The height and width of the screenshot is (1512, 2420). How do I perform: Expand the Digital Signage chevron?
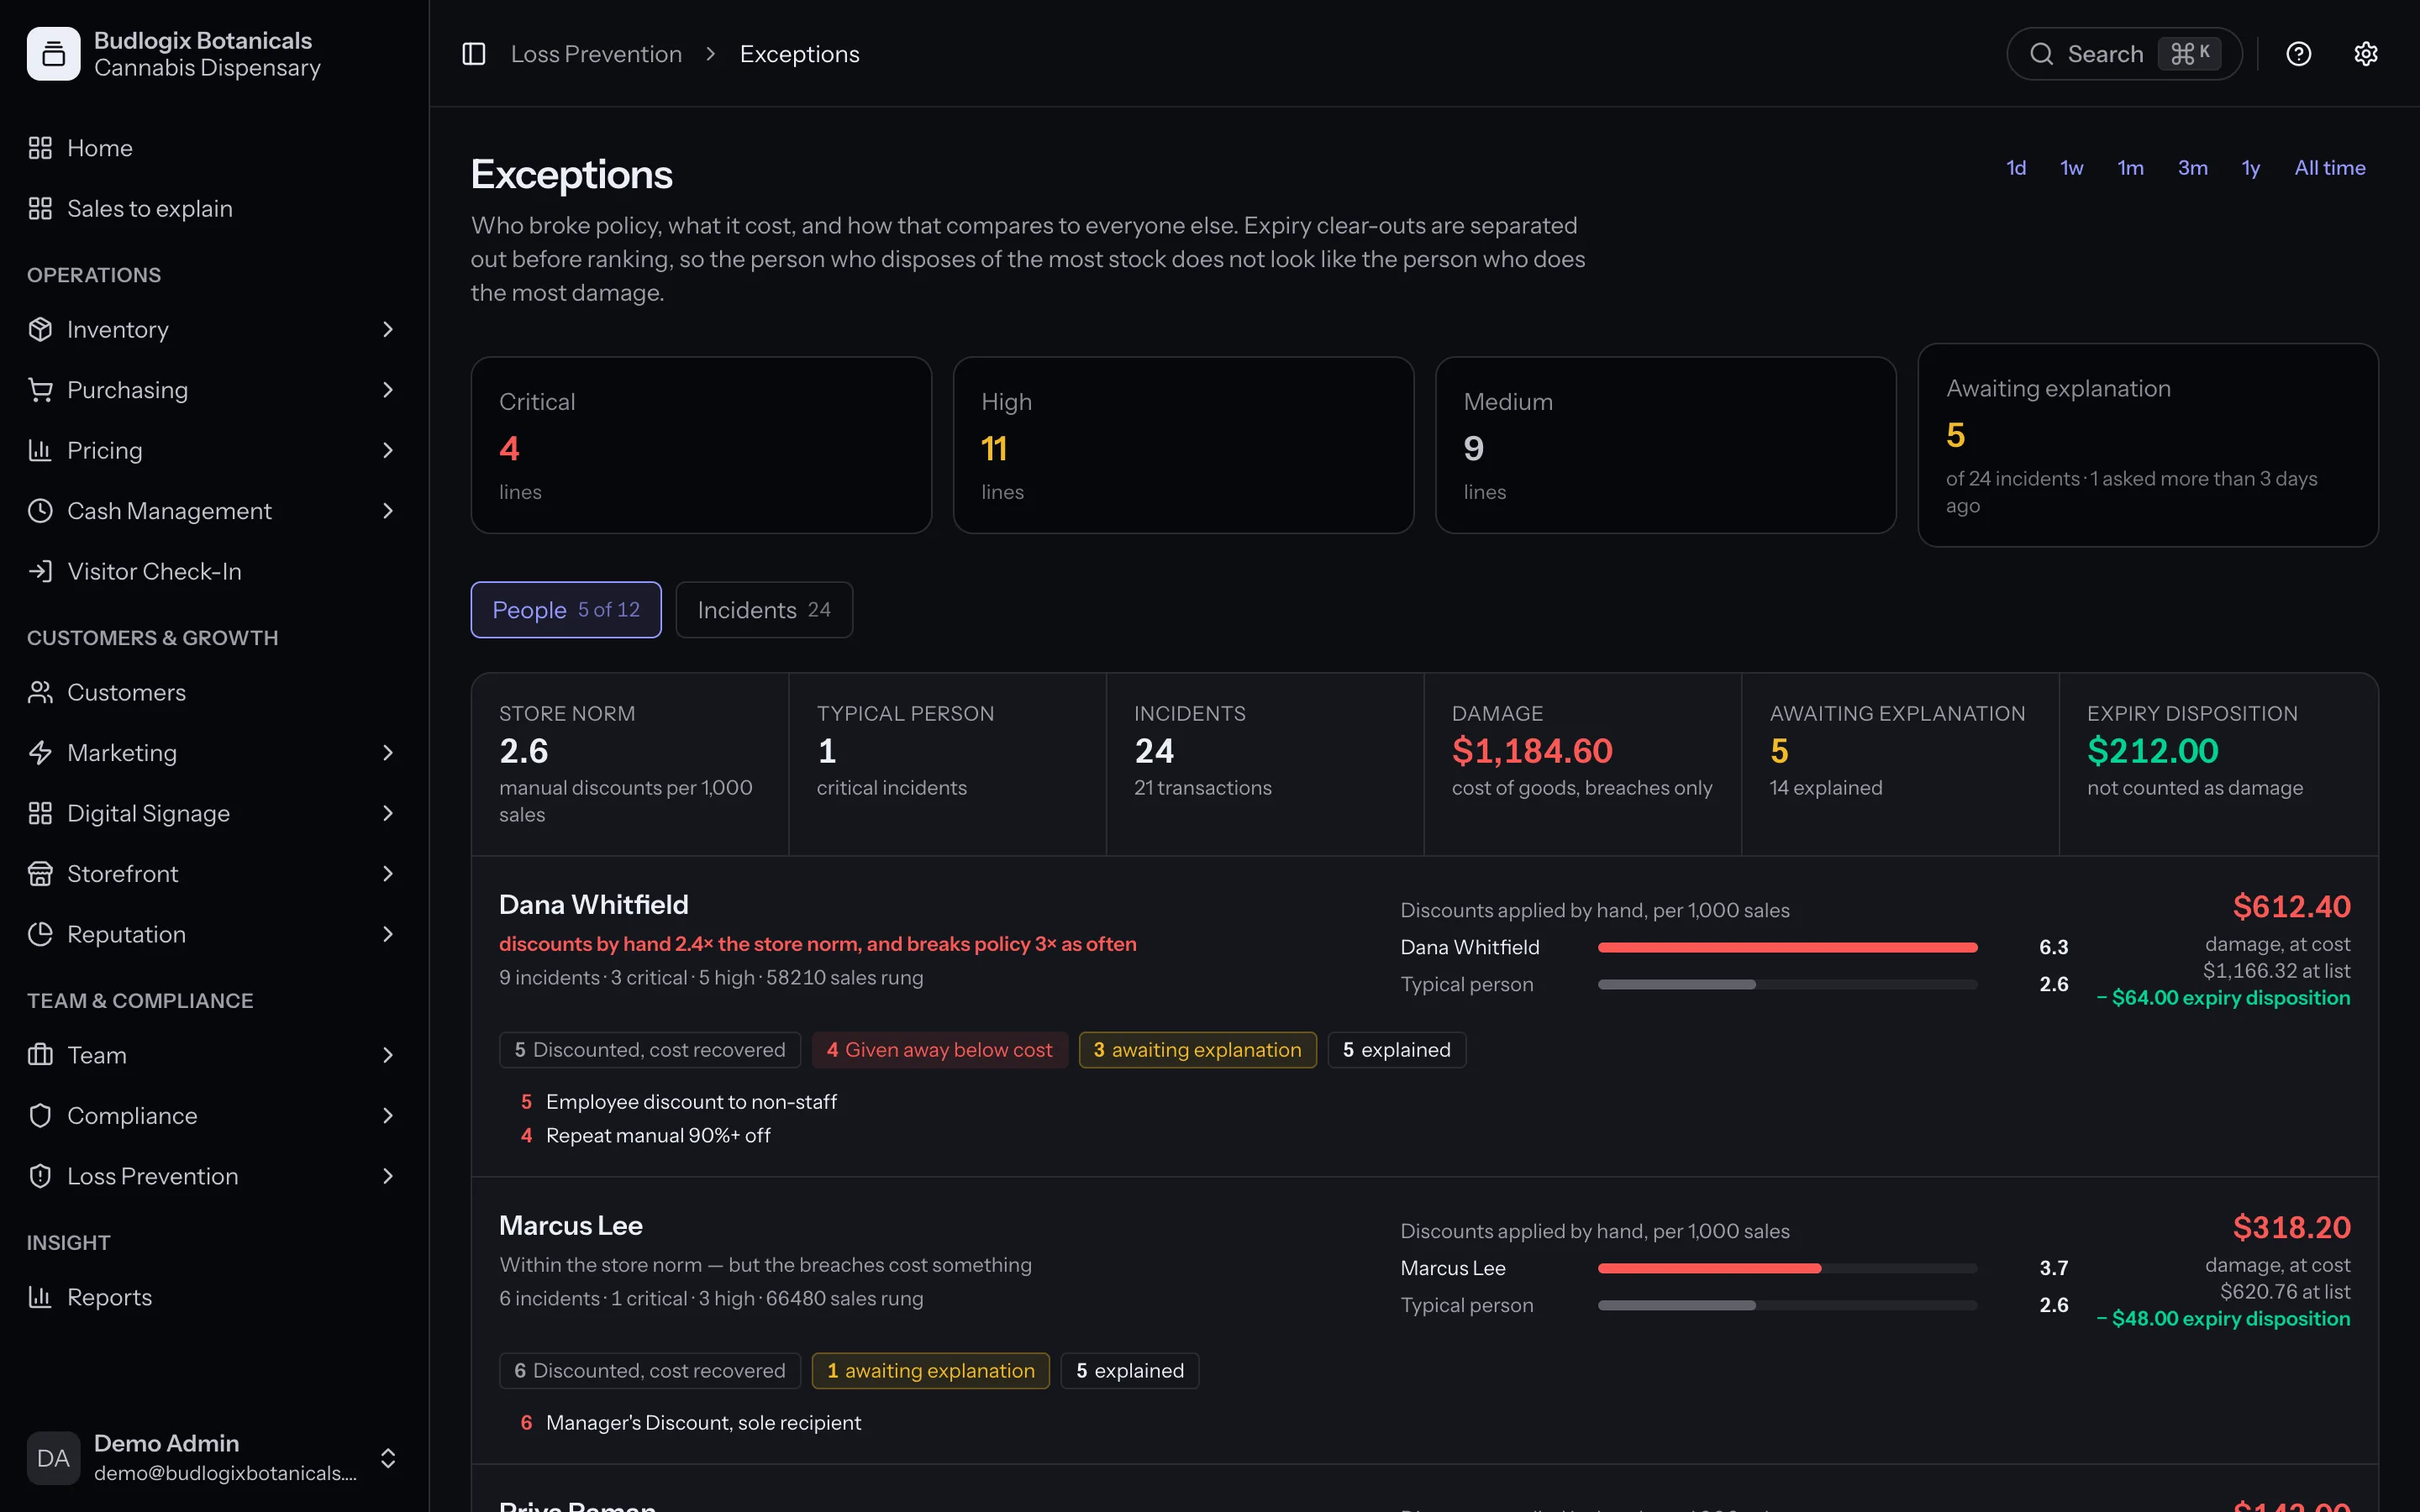pos(388,813)
